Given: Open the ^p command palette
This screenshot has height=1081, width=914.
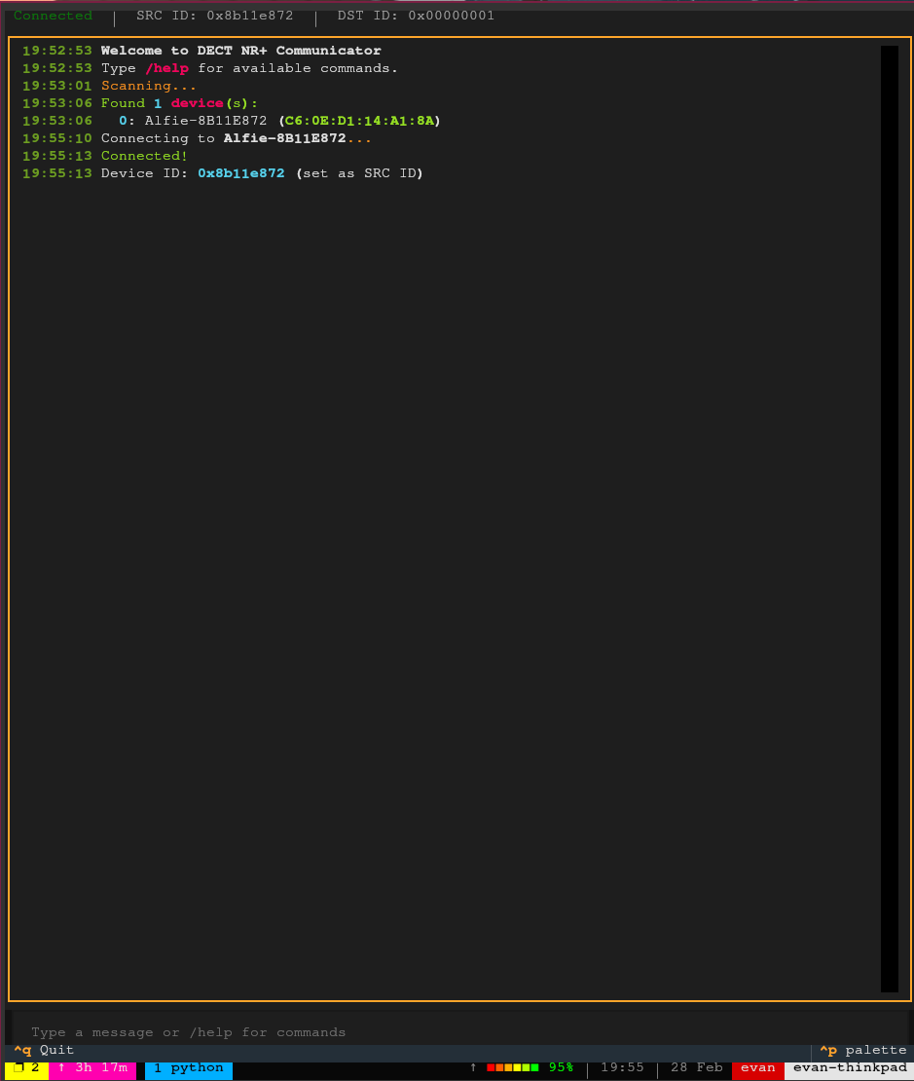Looking at the screenshot, I should [x=862, y=1050].
